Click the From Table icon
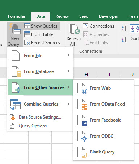Viewport: 139px width, 164px height. (27, 34)
